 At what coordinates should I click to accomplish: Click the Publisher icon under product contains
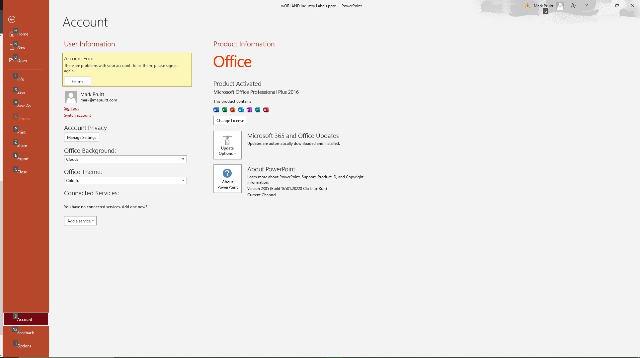pos(257,110)
